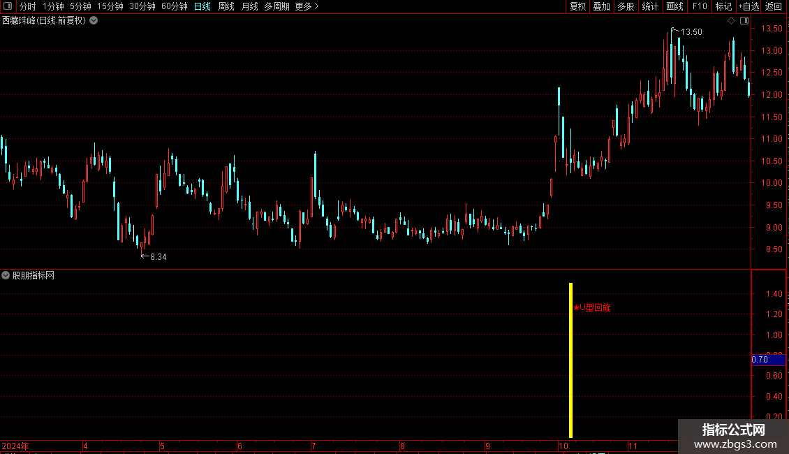The image size is (789, 454).
Task: Click the 2024年 time axis label
Action: [x=15, y=446]
